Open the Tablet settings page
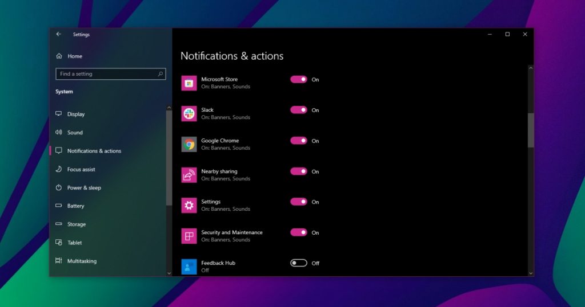The height and width of the screenshot is (307, 585). 74,243
